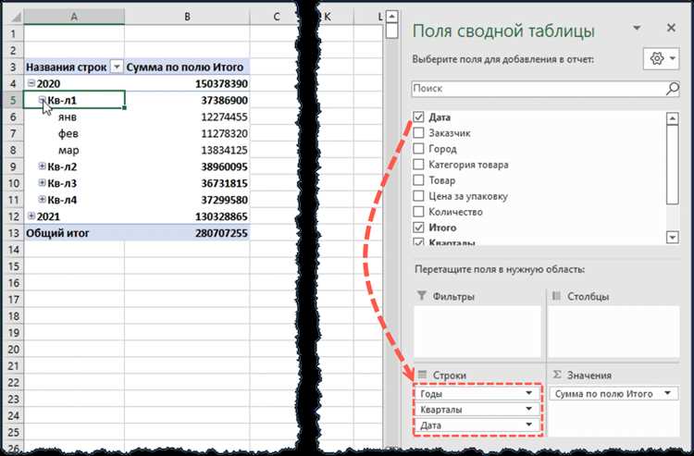Viewport: 694px width, 456px height.
Task: Select row 13 header
Action: tap(13, 233)
